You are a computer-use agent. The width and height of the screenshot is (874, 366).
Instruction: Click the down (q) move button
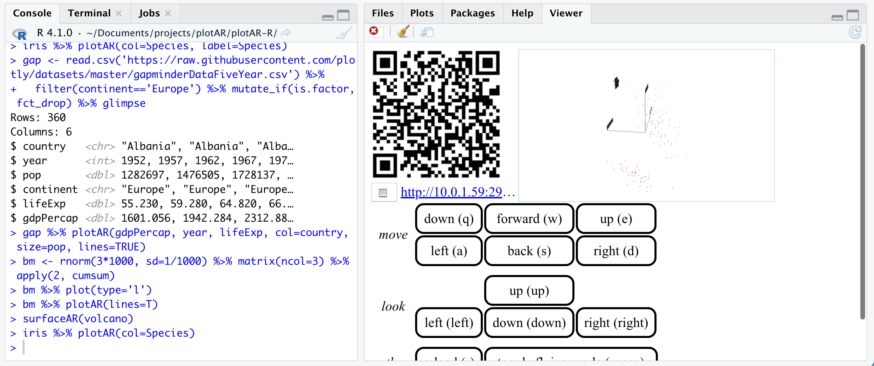[x=449, y=219]
